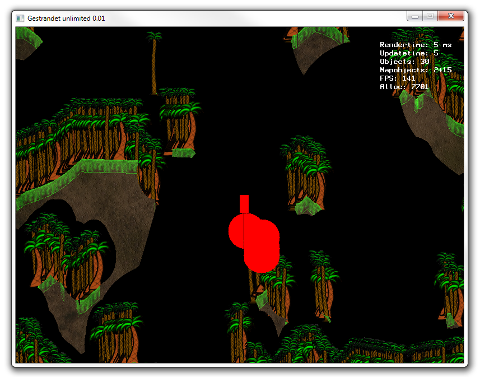Click the Objects: 30 counter

404,62
